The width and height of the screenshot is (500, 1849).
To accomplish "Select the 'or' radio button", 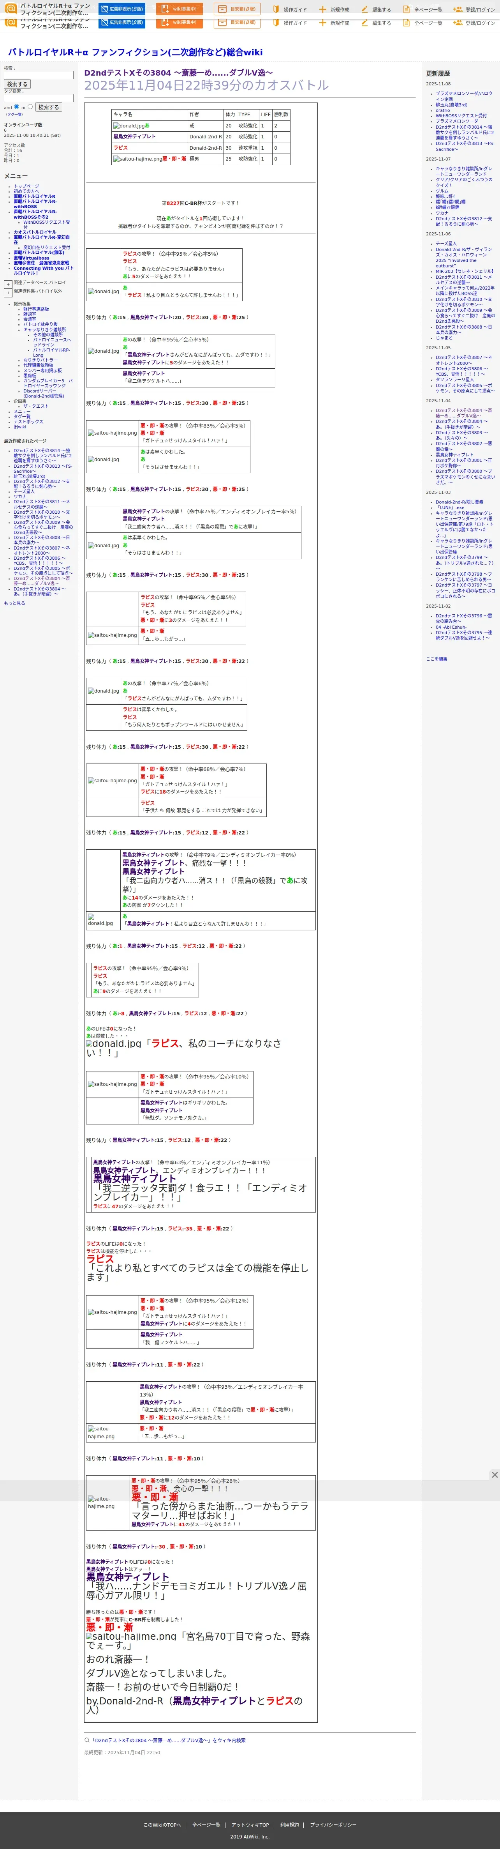I will (30, 106).
